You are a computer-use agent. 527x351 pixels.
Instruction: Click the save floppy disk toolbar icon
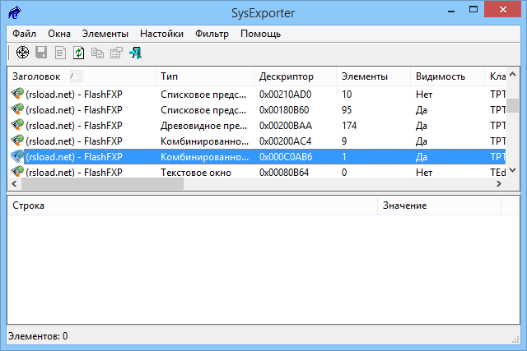pyautogui.click(x=41, y=53)
